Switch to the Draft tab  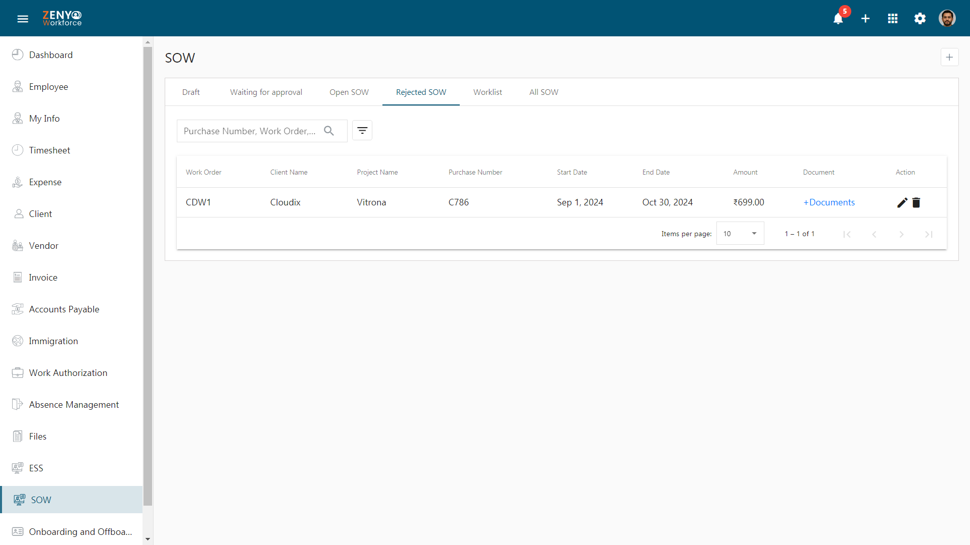click(191, 92)
